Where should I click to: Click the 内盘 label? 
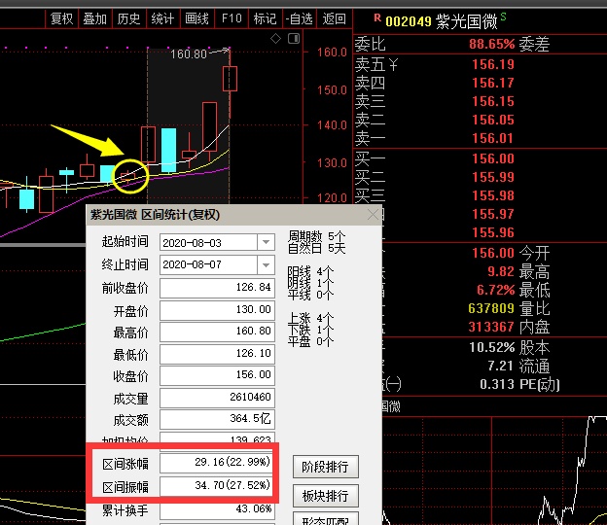[534, 328]
